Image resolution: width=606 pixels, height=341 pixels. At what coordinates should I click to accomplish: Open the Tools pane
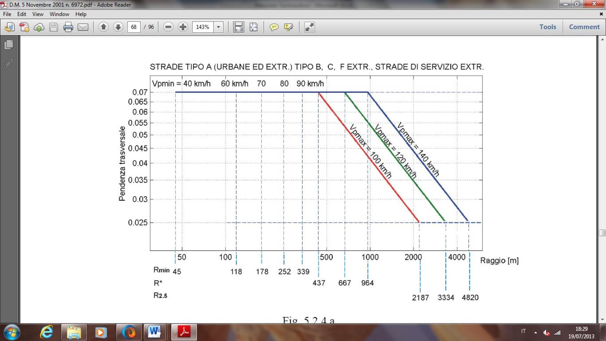(x=548, y=27)
